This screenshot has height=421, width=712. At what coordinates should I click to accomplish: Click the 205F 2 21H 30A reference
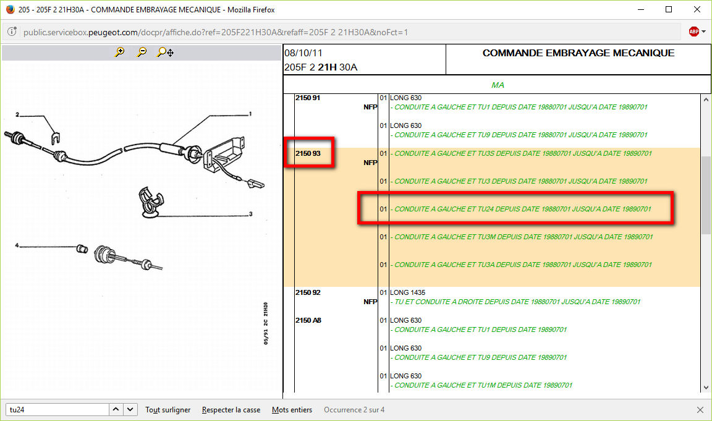coord(321,67)
